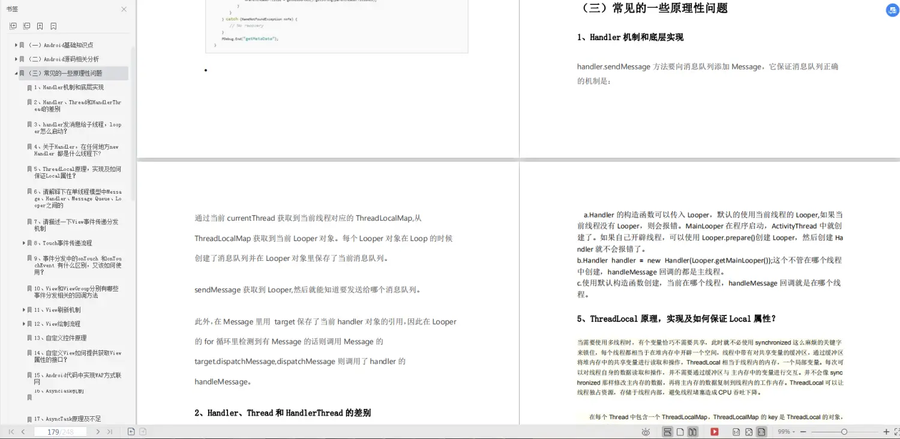Open 10、View和ViewGroup bookmark
This screenshot has width=900, height=439.
pos(76,292)
